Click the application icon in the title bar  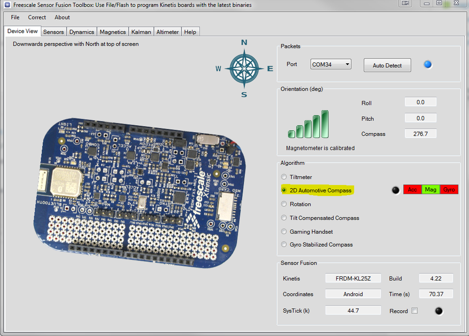point(7,4)
